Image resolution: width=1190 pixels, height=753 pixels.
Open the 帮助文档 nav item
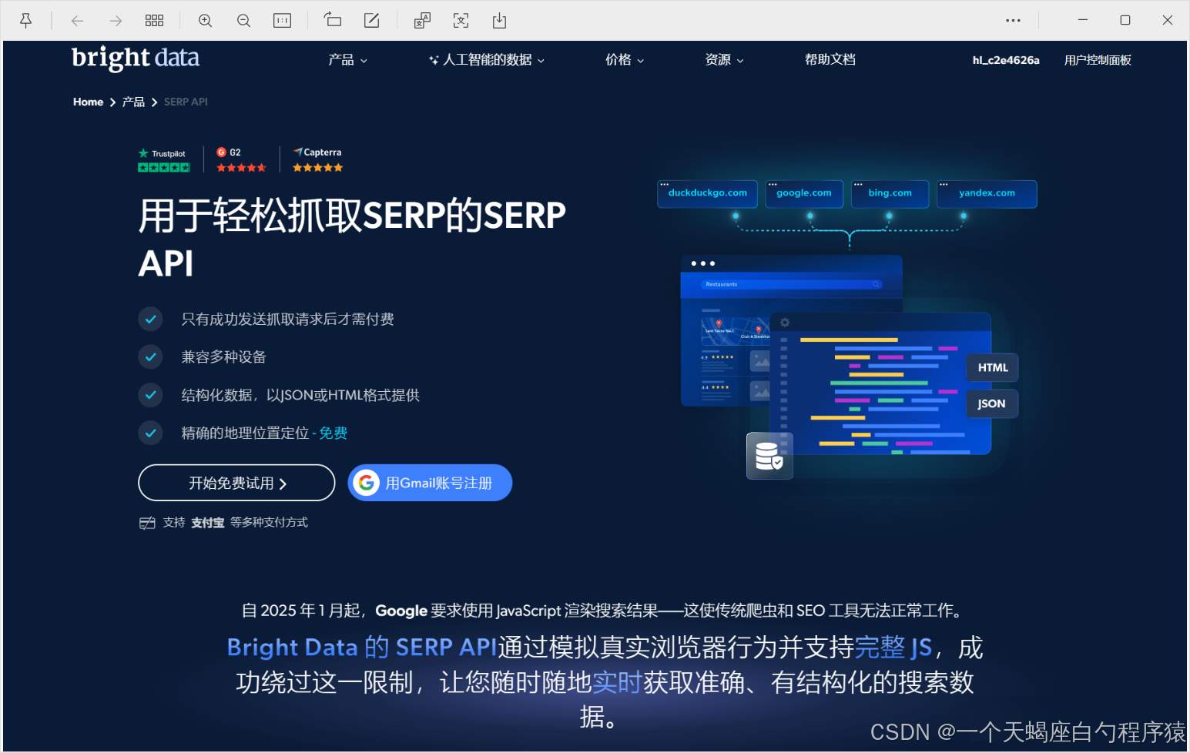[830, 59]
